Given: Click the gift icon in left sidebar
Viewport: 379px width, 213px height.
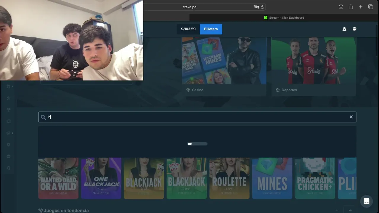Looking at the screenshot, I should click(8, 86).
